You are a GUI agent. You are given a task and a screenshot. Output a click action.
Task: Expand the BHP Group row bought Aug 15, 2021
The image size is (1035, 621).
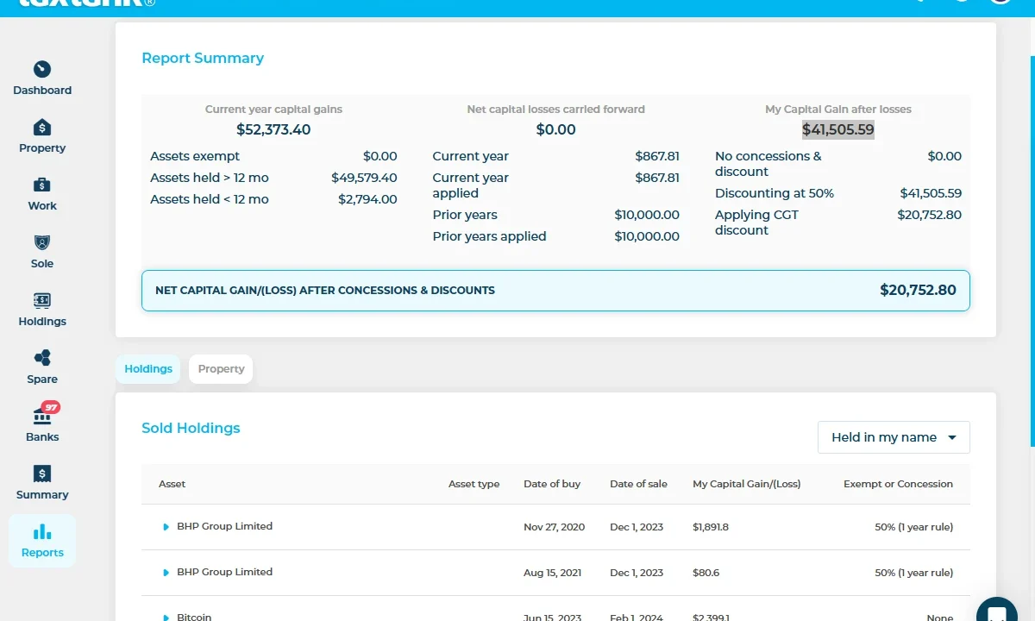(166, 573)
